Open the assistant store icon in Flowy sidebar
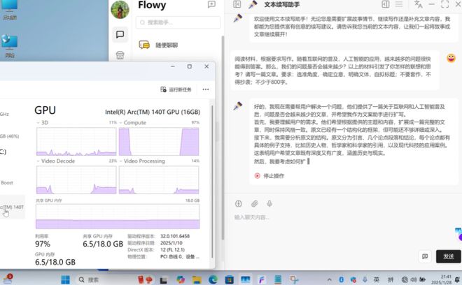This screenshot has width=462, height=285. coord(120,55)
